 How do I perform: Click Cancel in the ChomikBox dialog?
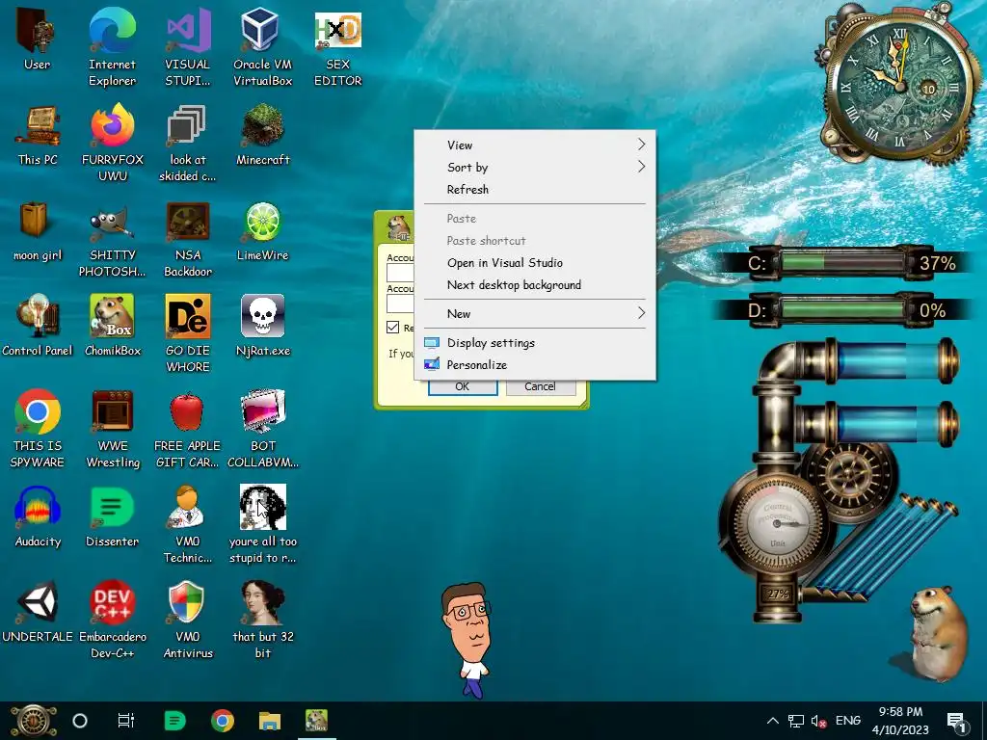(x=540, y=387)
